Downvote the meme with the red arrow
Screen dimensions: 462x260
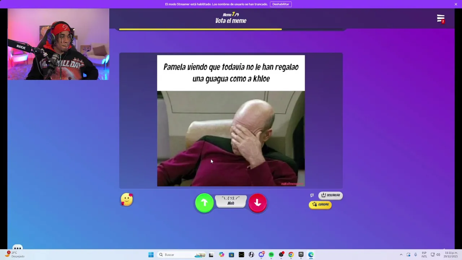258,203
